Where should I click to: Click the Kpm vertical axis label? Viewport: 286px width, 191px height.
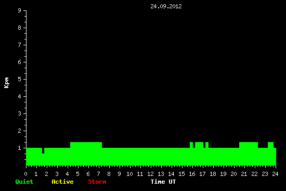pos(6,83)
